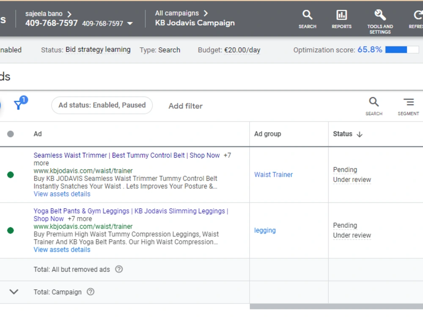Open All campaigns breadcrumb

click(x=177, y=13)
